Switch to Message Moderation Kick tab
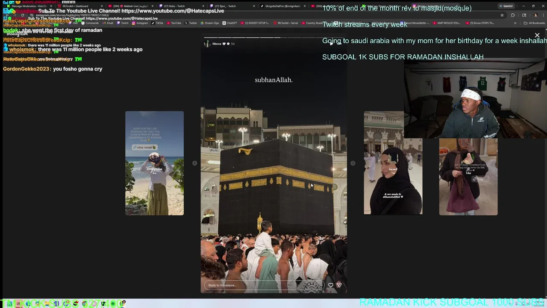The height and width of the screenshot is (308, 547). pyautogui.click(x=30, y=6)
